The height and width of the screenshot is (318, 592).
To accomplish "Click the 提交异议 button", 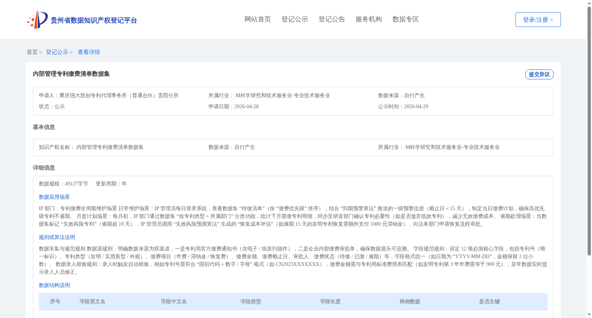I will [539, 74].
